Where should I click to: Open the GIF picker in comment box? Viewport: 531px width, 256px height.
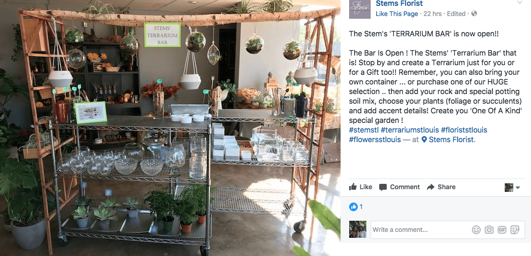point(502,230)
